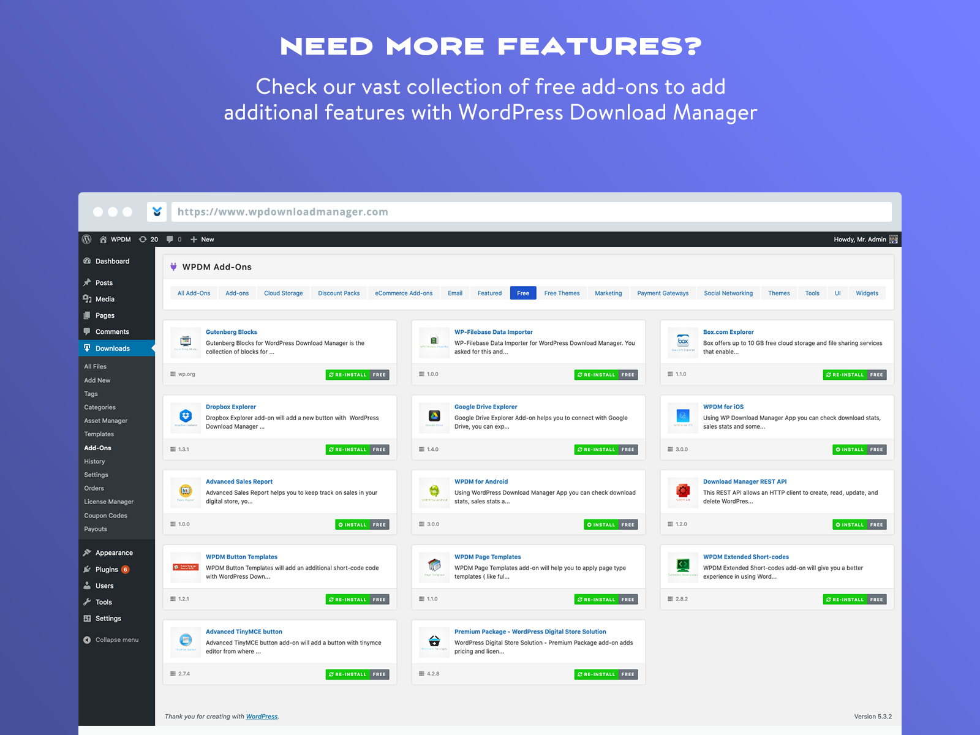
Task: Install the Download Manager REST API add-on
Action: point(850,525)
